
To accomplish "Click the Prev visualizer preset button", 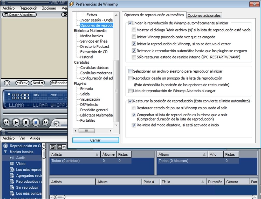I will pyautogui.click(x=22, y=83).
